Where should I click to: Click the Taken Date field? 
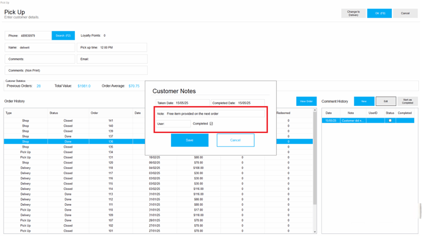point(182,103)
